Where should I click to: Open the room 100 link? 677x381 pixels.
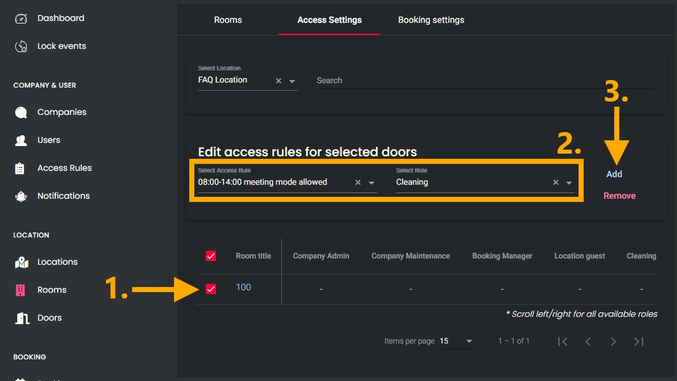pyautogui.click(x=243, y=288)
